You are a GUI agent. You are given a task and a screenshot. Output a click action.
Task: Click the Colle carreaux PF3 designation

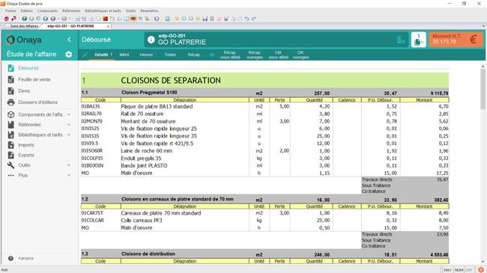coord(142,220)
